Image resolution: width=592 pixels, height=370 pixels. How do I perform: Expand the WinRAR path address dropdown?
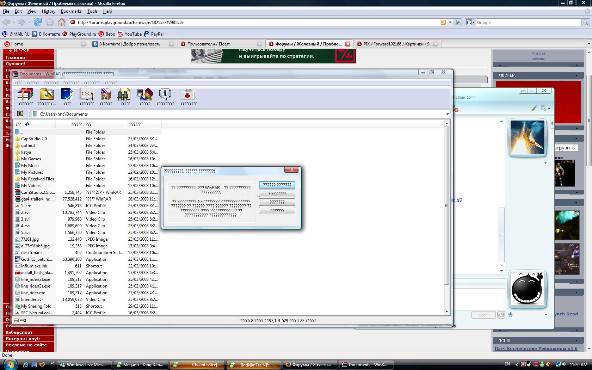point(448,114)
